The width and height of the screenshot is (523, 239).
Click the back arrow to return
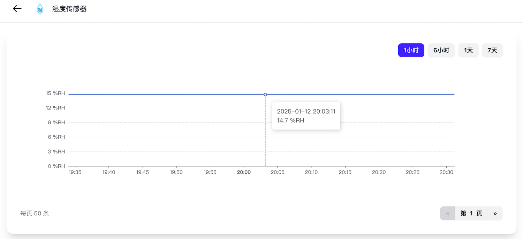17,9
